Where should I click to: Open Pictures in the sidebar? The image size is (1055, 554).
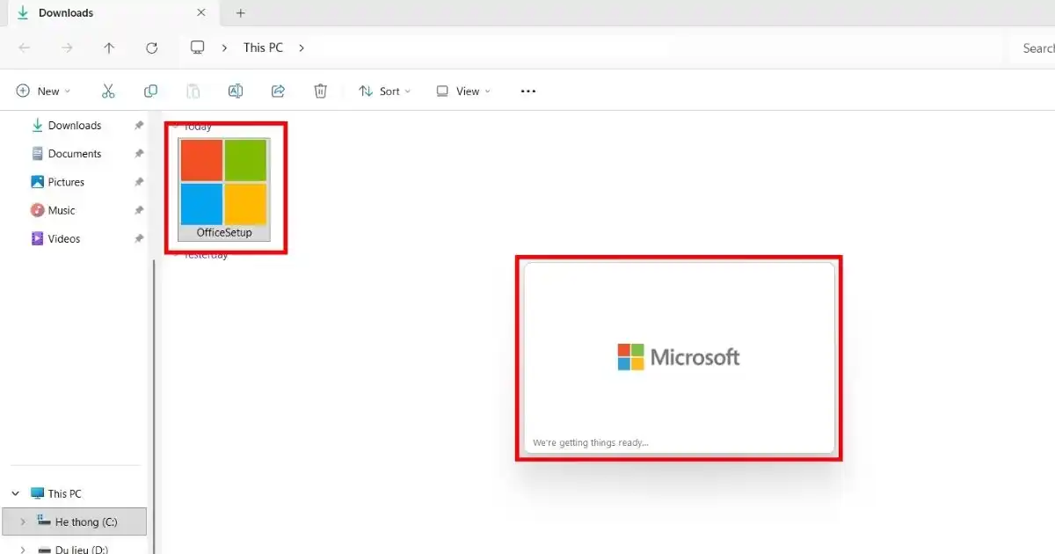[x=67, y=182]
